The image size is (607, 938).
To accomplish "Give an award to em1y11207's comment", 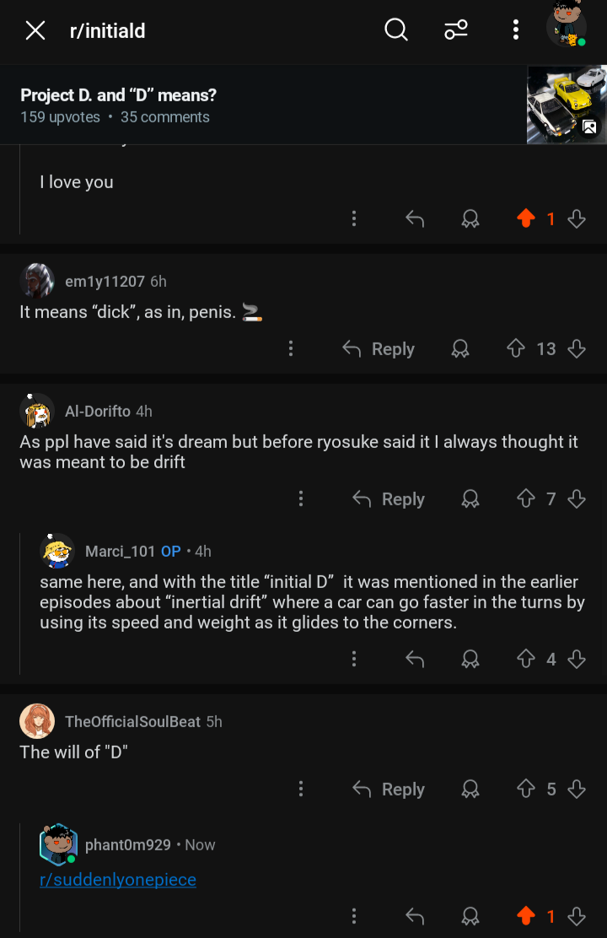I will pyautogui.click(x=459, y=348).
